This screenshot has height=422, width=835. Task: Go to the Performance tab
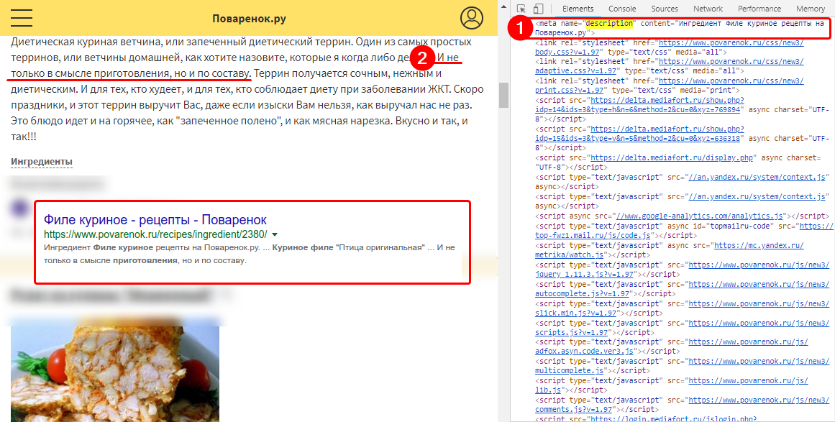coord(759,9)
